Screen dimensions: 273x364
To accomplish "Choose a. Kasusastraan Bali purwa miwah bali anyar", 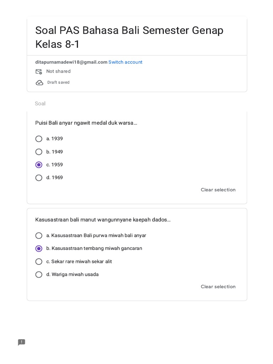I will [39, 236].
